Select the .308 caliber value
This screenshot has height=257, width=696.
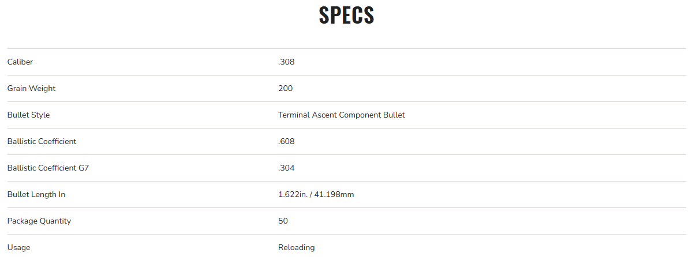pyautogui.click(x=286, y=62)
